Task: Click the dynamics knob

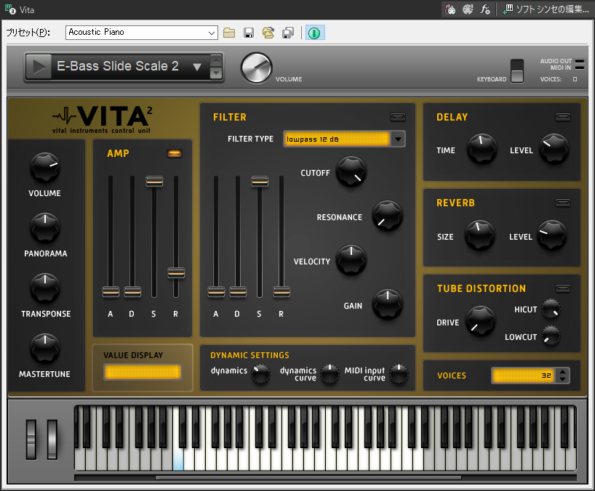Action: tap(260, 373)
